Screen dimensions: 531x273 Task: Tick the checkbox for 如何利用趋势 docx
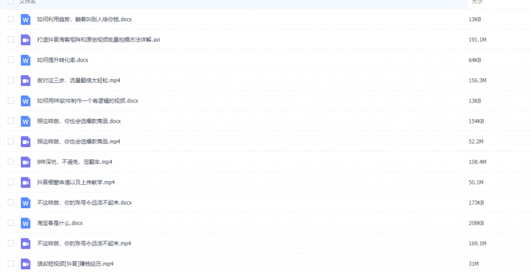(11, 19)
